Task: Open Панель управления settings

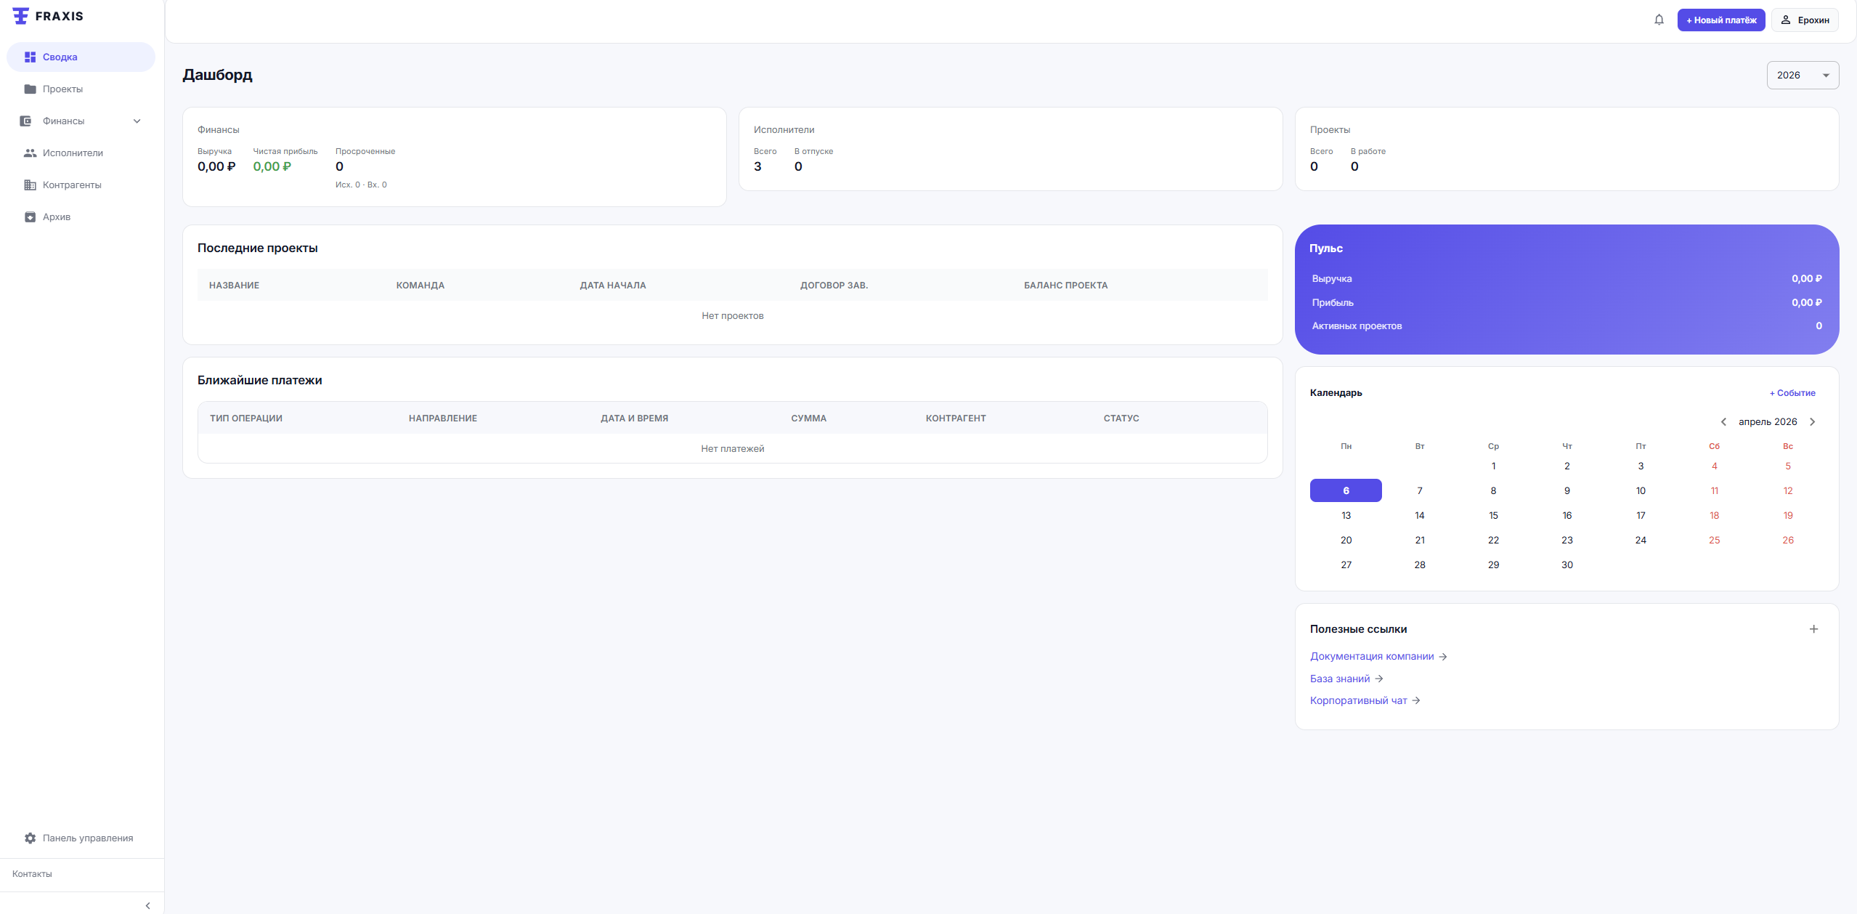Action: point(87,837)
